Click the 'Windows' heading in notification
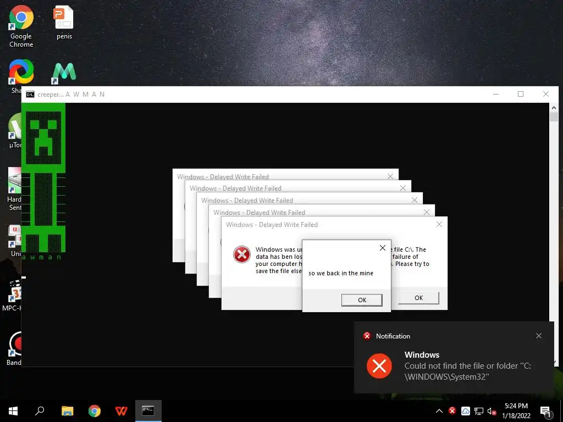Viewport: 563px width, 422px height. tap(422, 354)
